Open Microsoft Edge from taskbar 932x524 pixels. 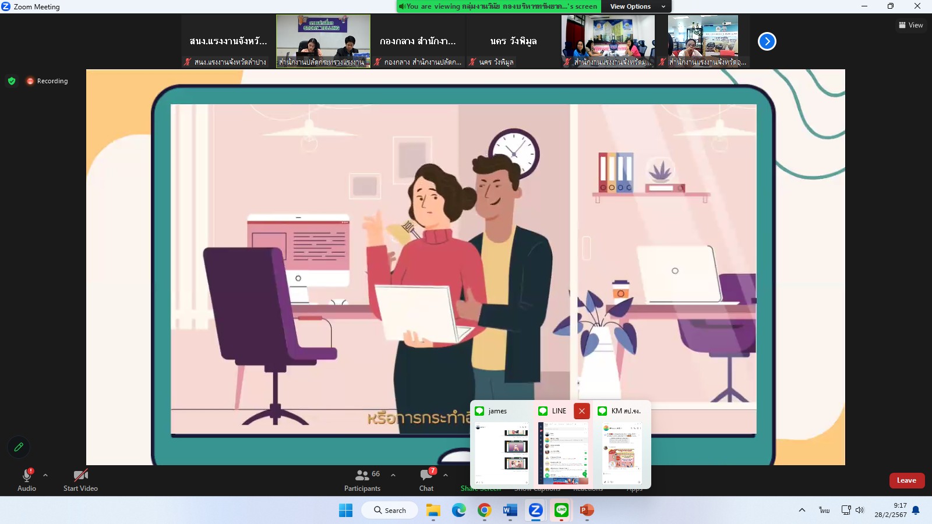click(x=459, y=510)
